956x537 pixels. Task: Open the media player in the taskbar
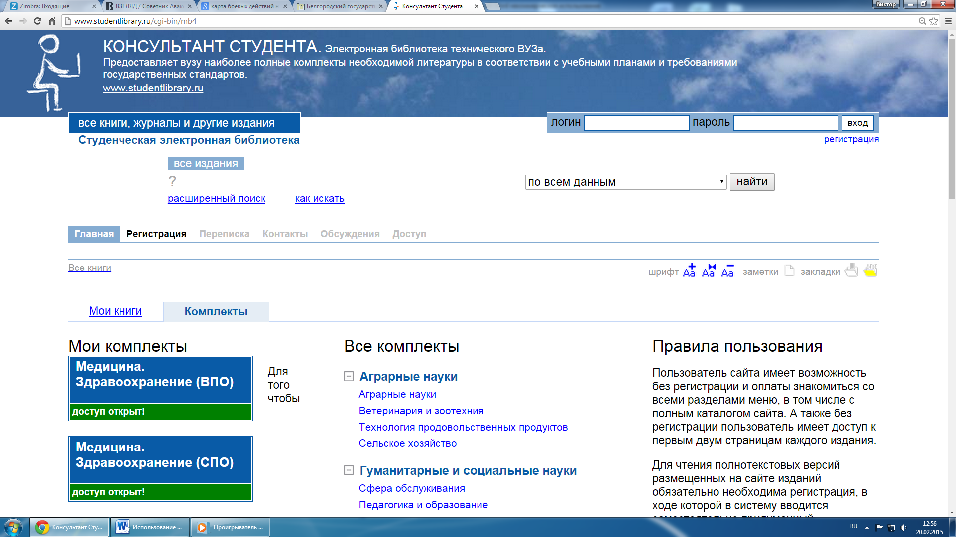(x=231, y=527)
